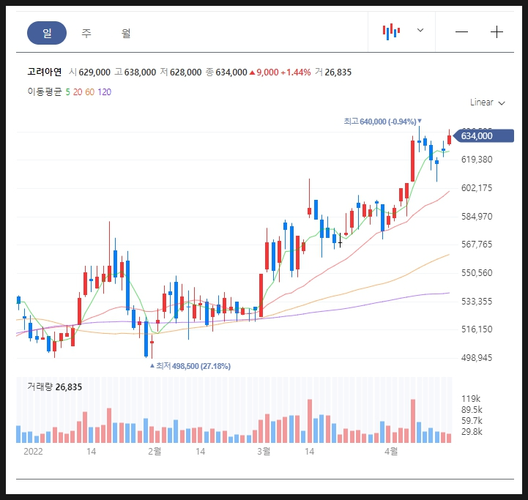Click the high price 638,000 value
The image size is (528, 500).
click(x=140, y=72)
